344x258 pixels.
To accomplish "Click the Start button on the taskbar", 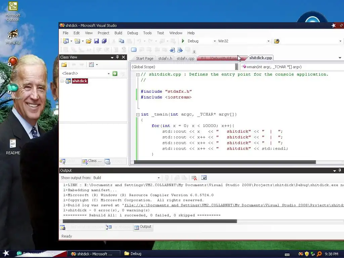I will (6, 253).
